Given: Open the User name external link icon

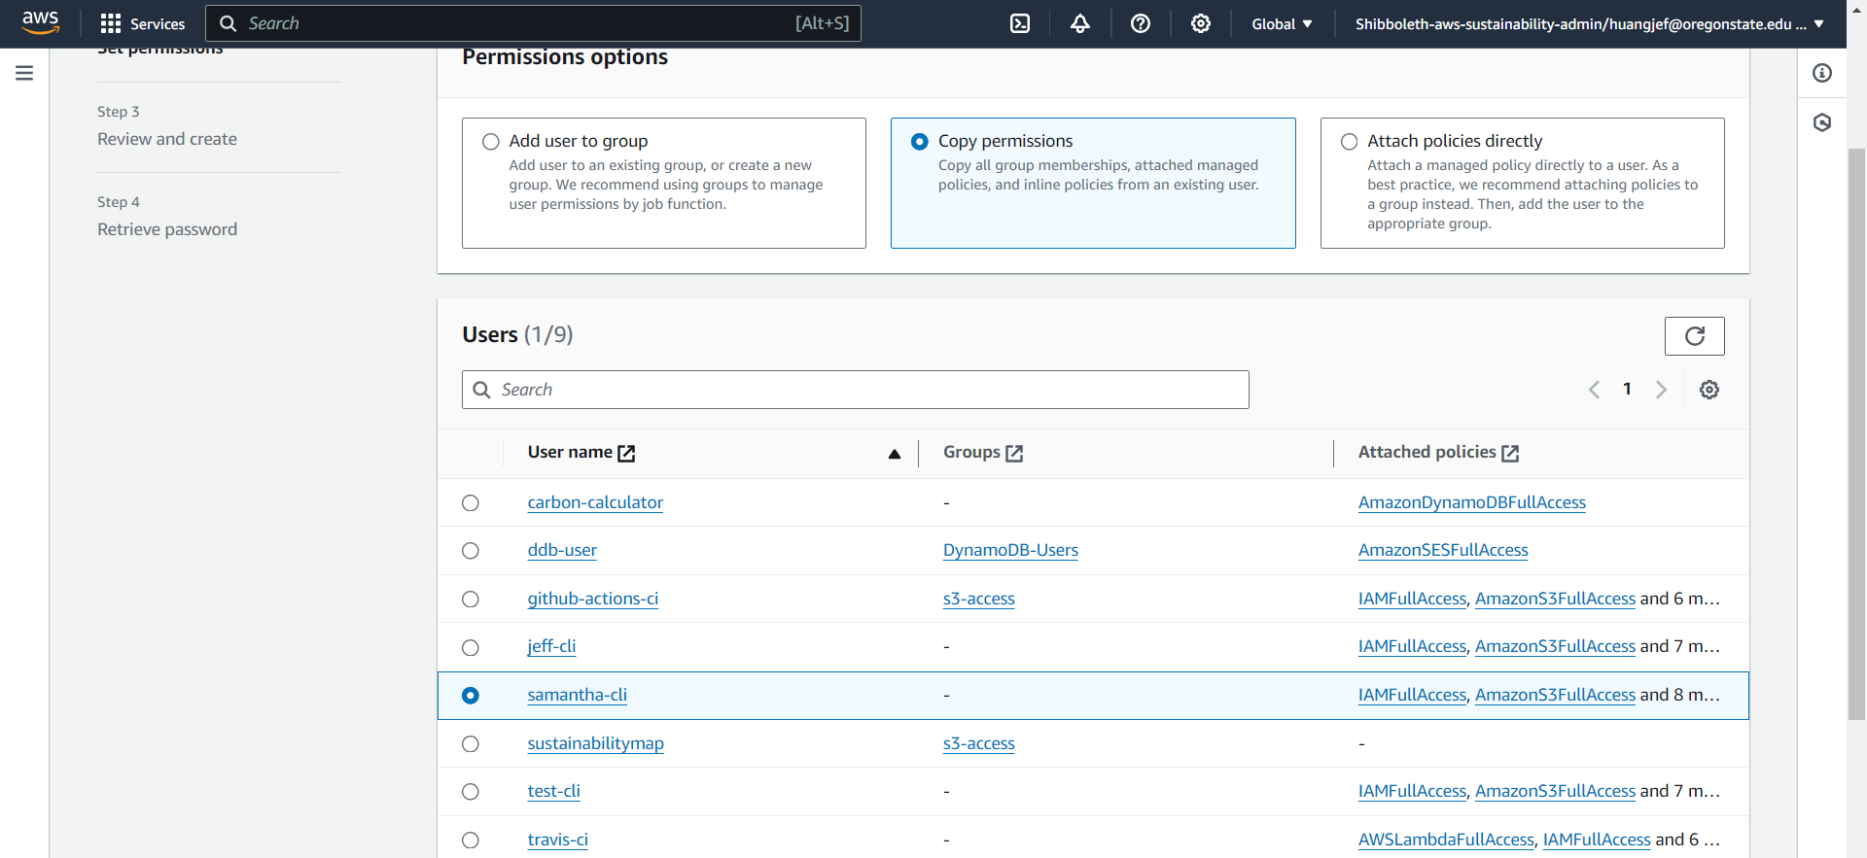Looking at the screenshot, I should [627, 453].
